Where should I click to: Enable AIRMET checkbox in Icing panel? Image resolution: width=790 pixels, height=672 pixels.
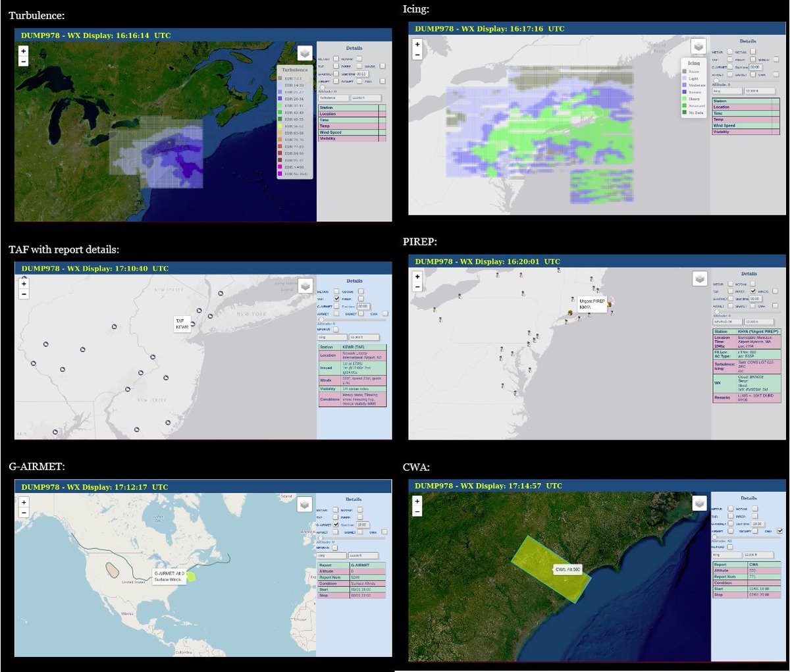(x=730, y=74)
